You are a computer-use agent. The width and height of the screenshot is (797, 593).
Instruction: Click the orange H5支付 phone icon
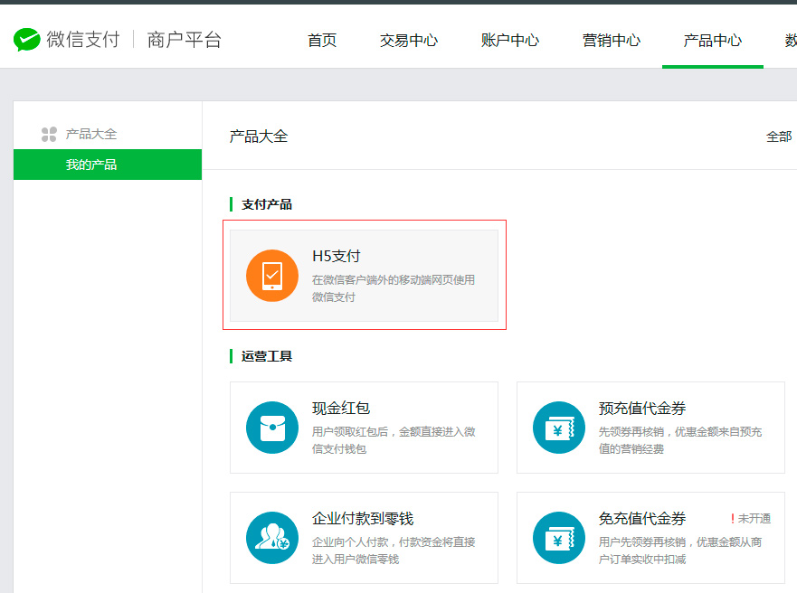[272, 276]
